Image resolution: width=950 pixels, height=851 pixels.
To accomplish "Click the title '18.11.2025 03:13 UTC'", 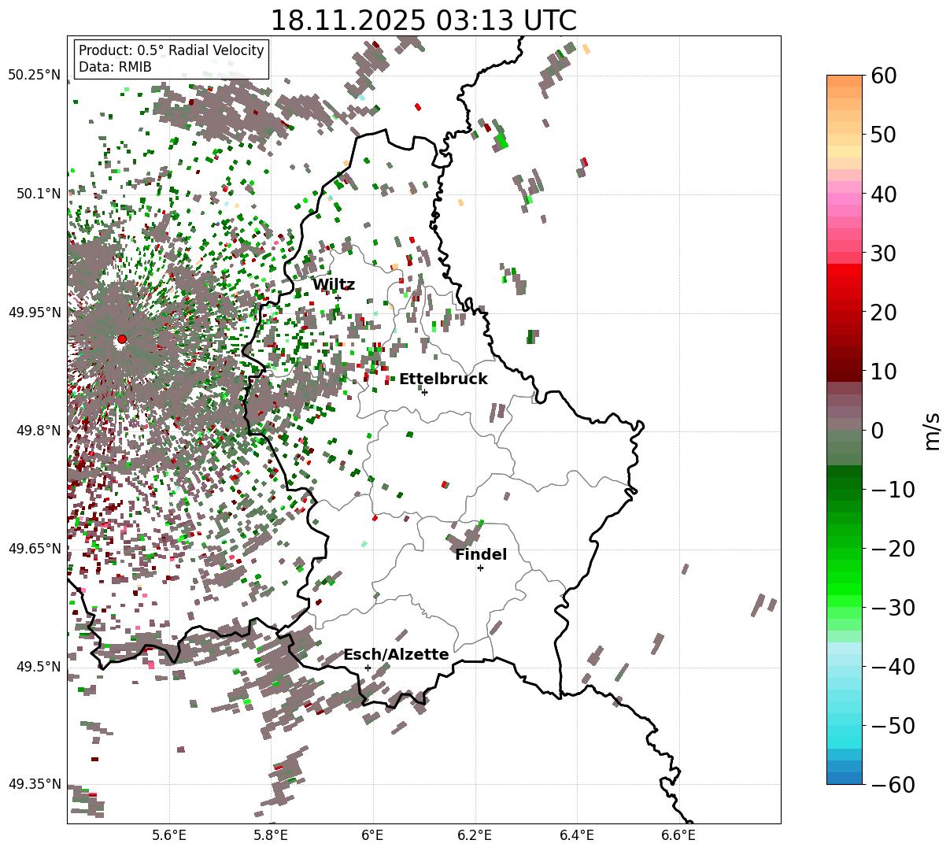I will pyautogui.click(x=423, y=20).
